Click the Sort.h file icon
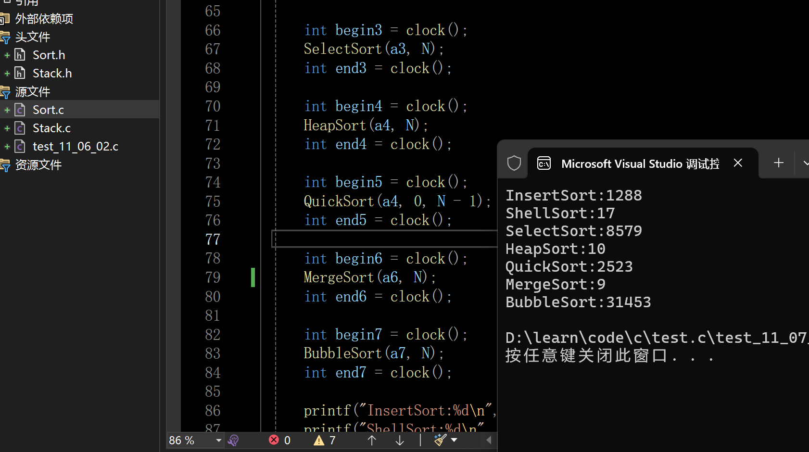 click(x=20, y=55)
